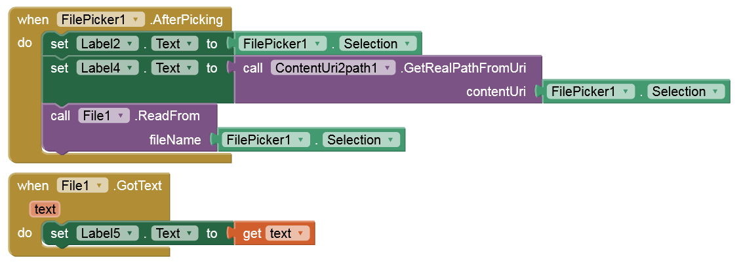Open the Label2 component dropdown
This screenshot has width=741, height=266.
coord(129,44)
